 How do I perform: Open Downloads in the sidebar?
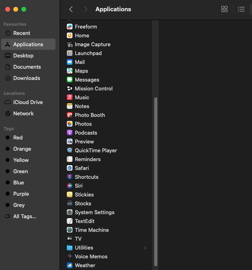[x=28, y=78]
